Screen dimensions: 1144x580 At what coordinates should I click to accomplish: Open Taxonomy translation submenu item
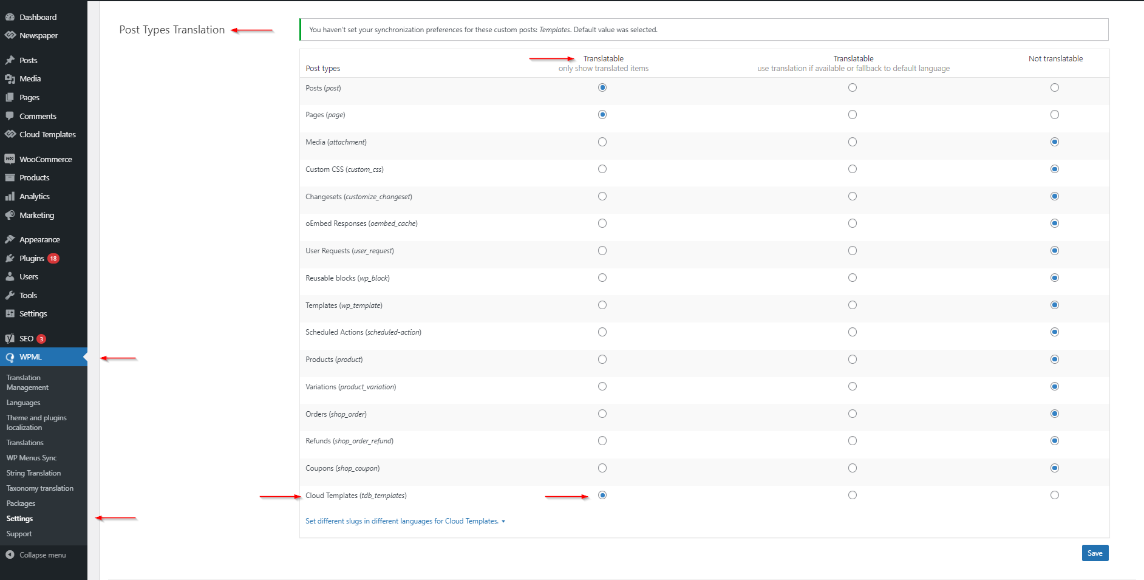[39, 488]
